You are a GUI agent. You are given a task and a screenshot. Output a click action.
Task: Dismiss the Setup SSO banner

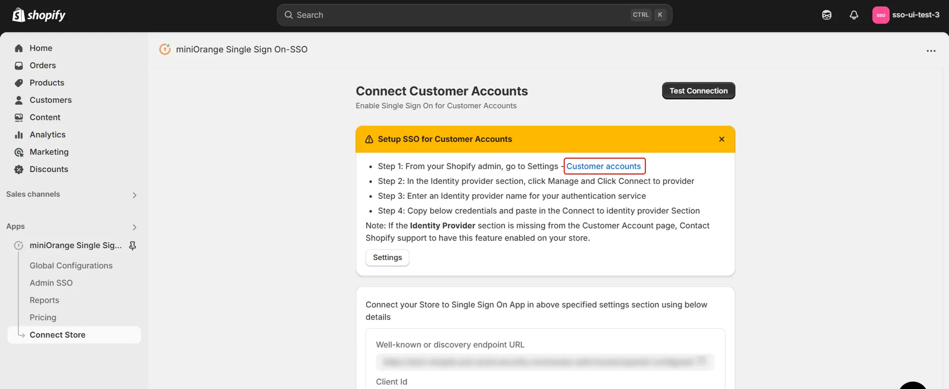coord(722,139)
